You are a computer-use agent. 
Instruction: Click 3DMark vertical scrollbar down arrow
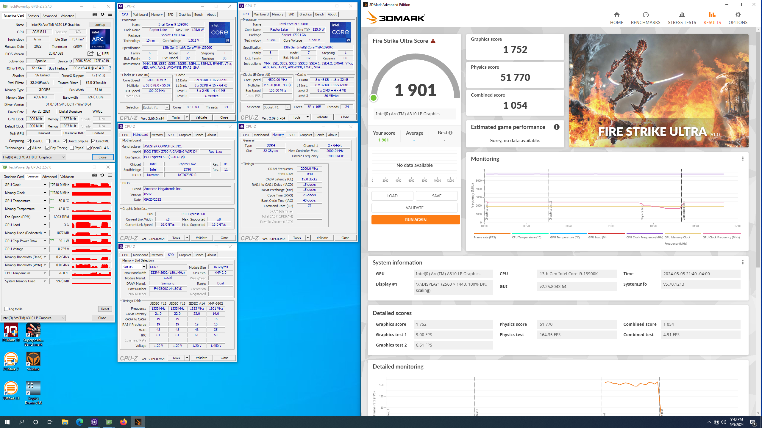point(758,413)
